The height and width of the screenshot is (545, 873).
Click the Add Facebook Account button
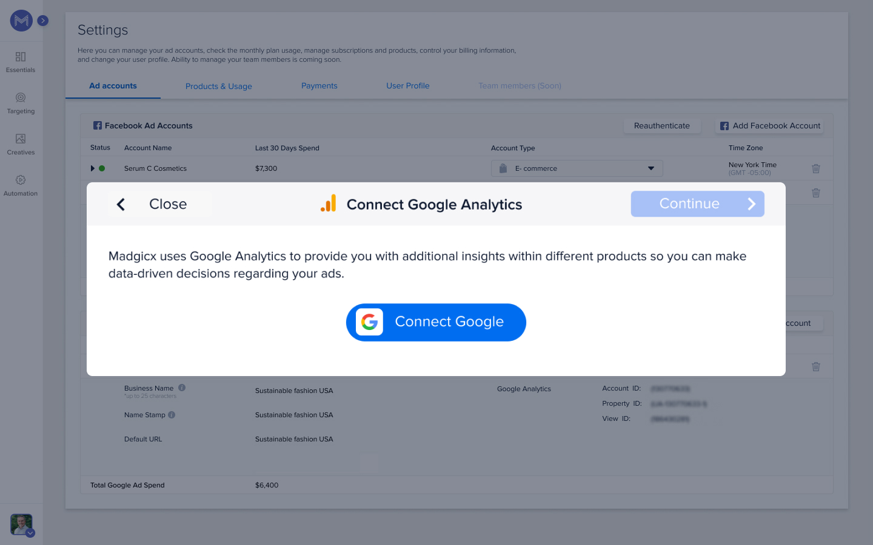click(x=770, y=126)
